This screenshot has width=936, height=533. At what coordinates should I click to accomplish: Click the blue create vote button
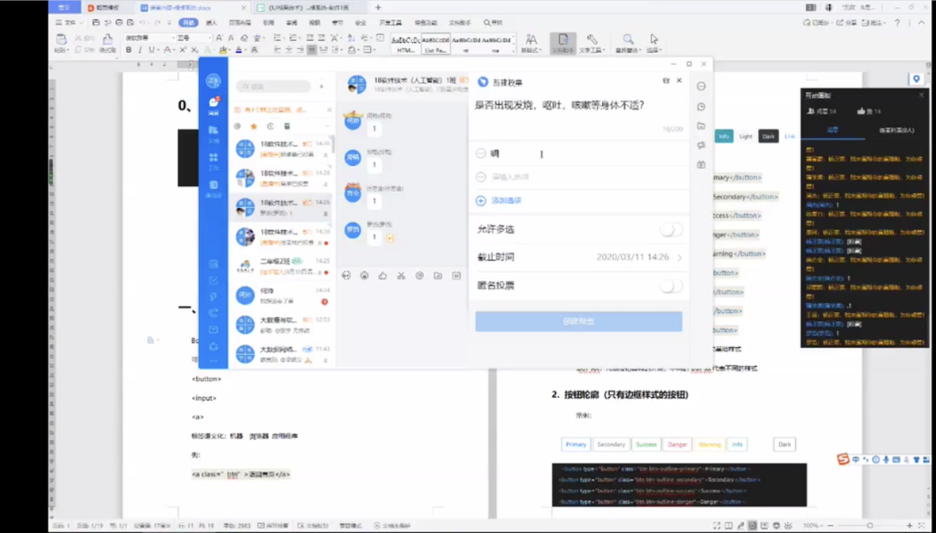pos(578,321)
